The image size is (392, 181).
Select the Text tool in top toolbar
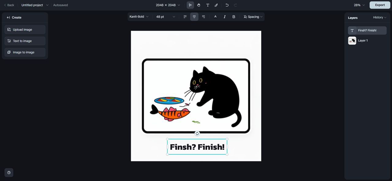point(208,5)
